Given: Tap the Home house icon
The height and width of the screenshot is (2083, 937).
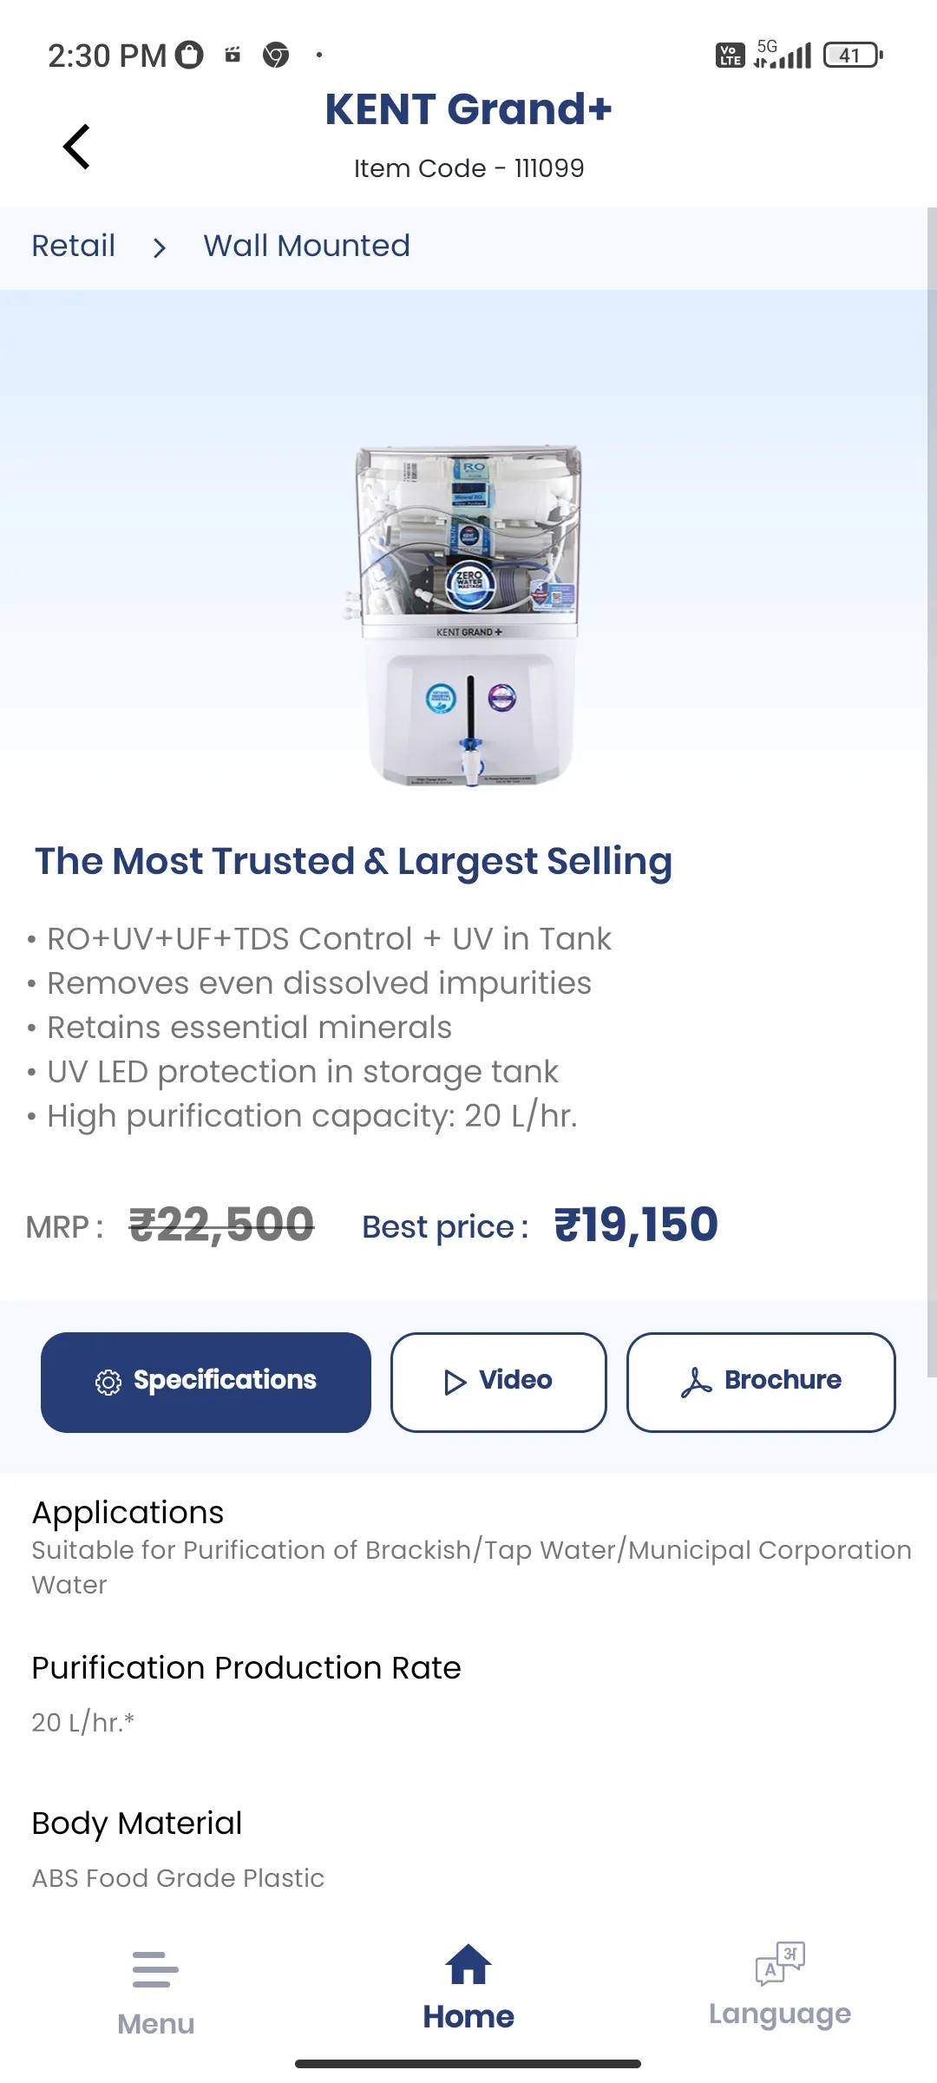Looking at the screenshot, I should click(468, 1964).
